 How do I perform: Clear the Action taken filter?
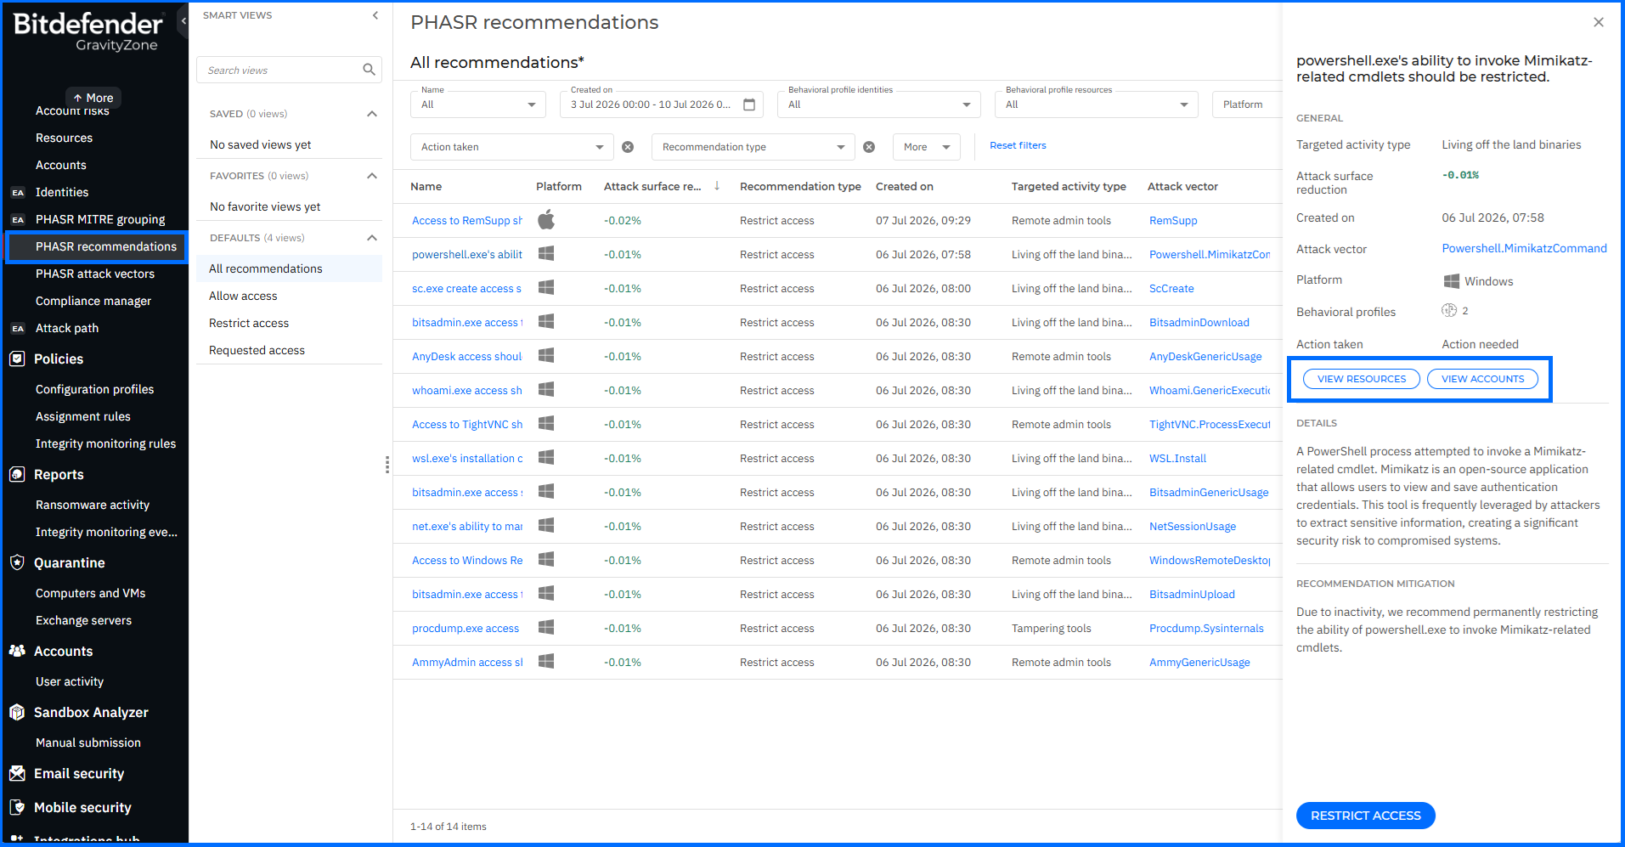[628, 147]
